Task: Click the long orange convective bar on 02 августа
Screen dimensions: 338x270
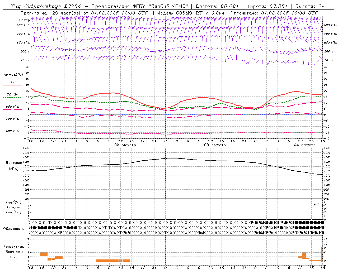Action: (113, 261)
